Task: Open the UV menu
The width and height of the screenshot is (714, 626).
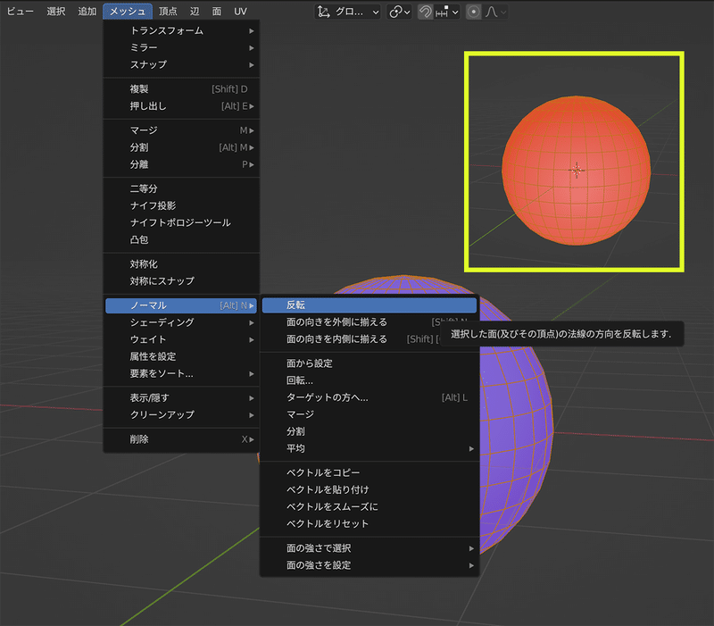Action: [240, 12]
